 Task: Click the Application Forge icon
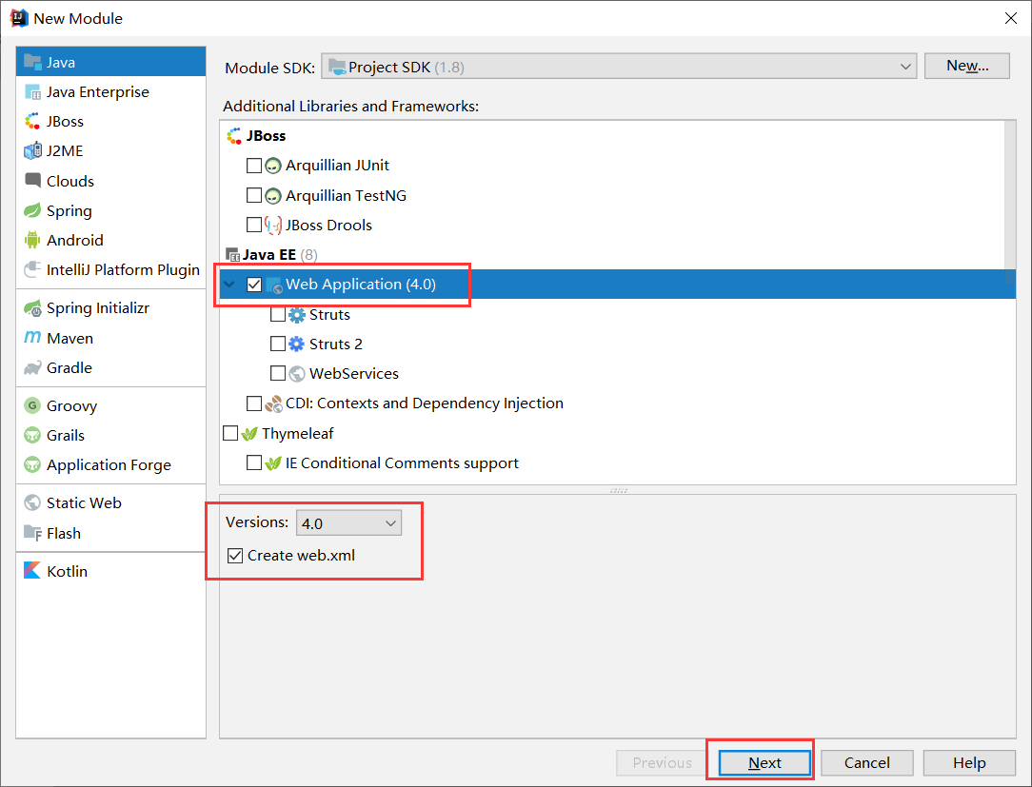32,464
